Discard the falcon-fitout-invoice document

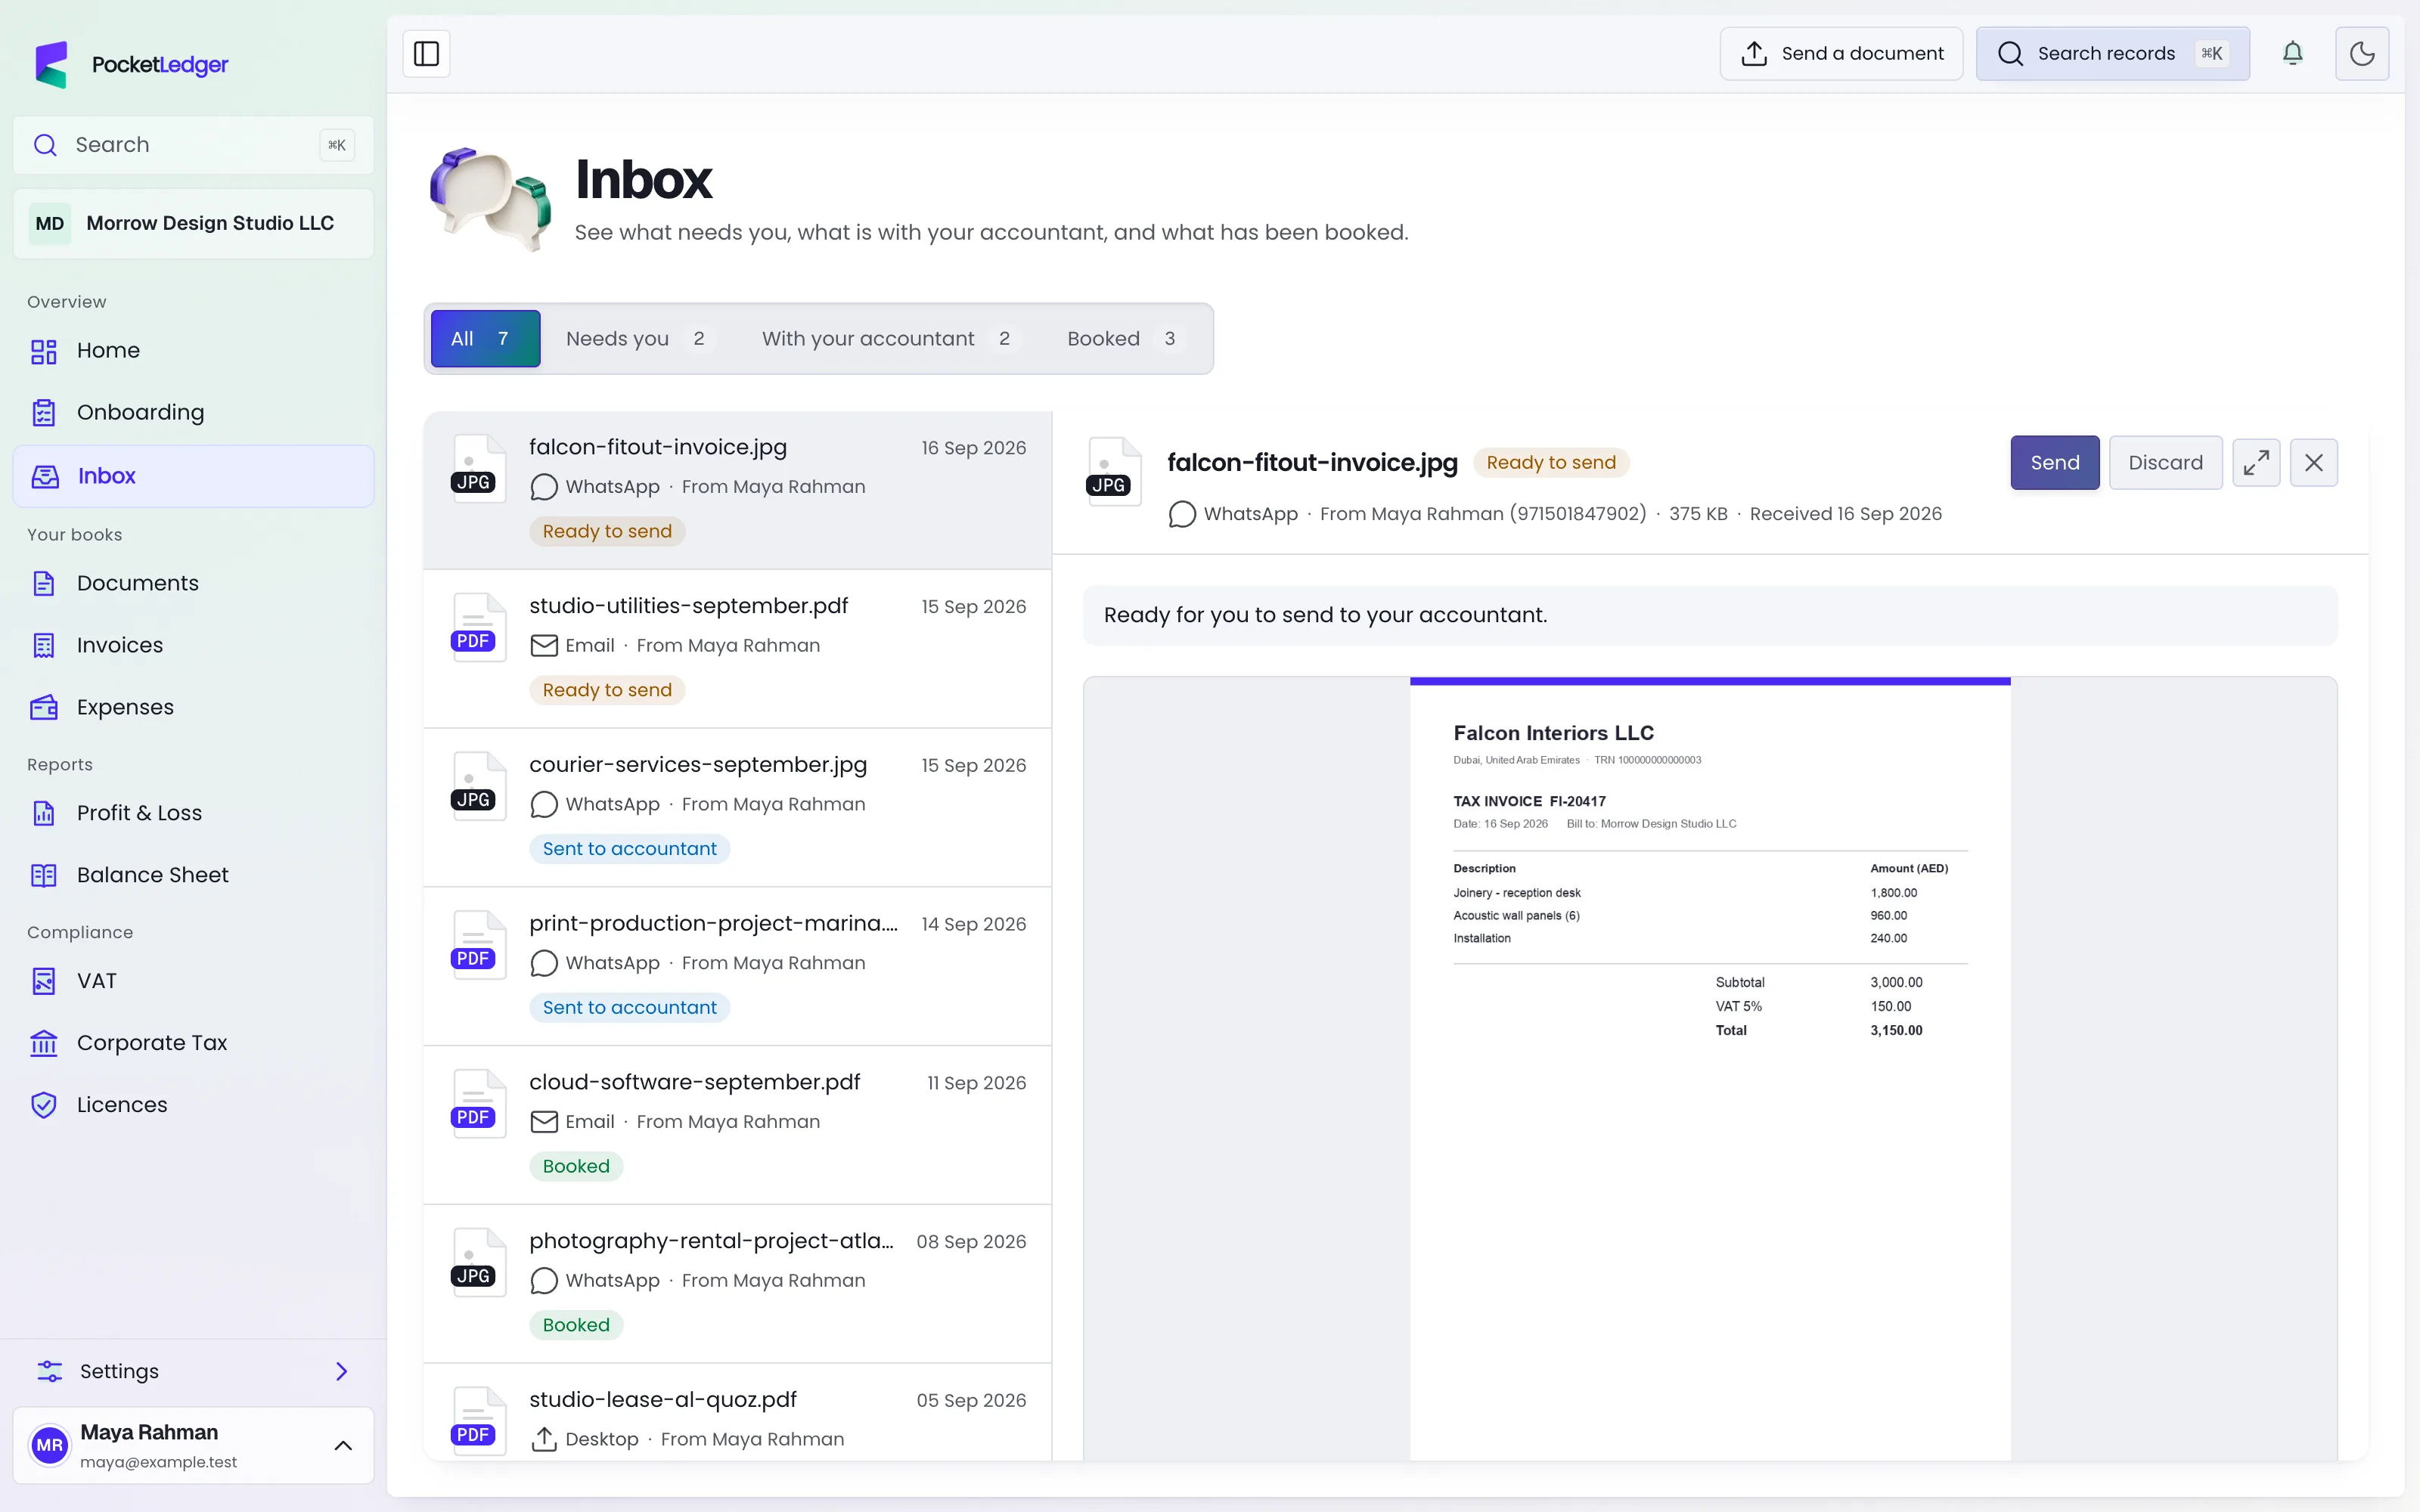(2165, 462)
